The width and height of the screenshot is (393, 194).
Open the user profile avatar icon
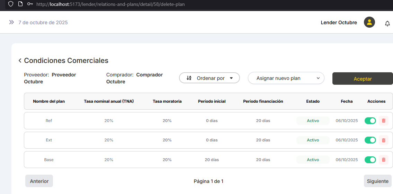click(369, 22)
